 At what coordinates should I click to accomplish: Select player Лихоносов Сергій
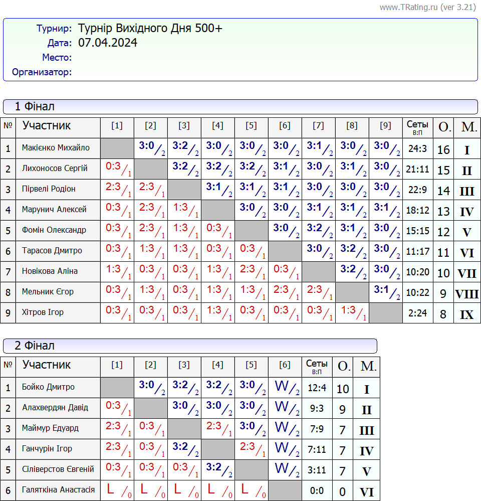pyautogui.click(x=55, y=169)
